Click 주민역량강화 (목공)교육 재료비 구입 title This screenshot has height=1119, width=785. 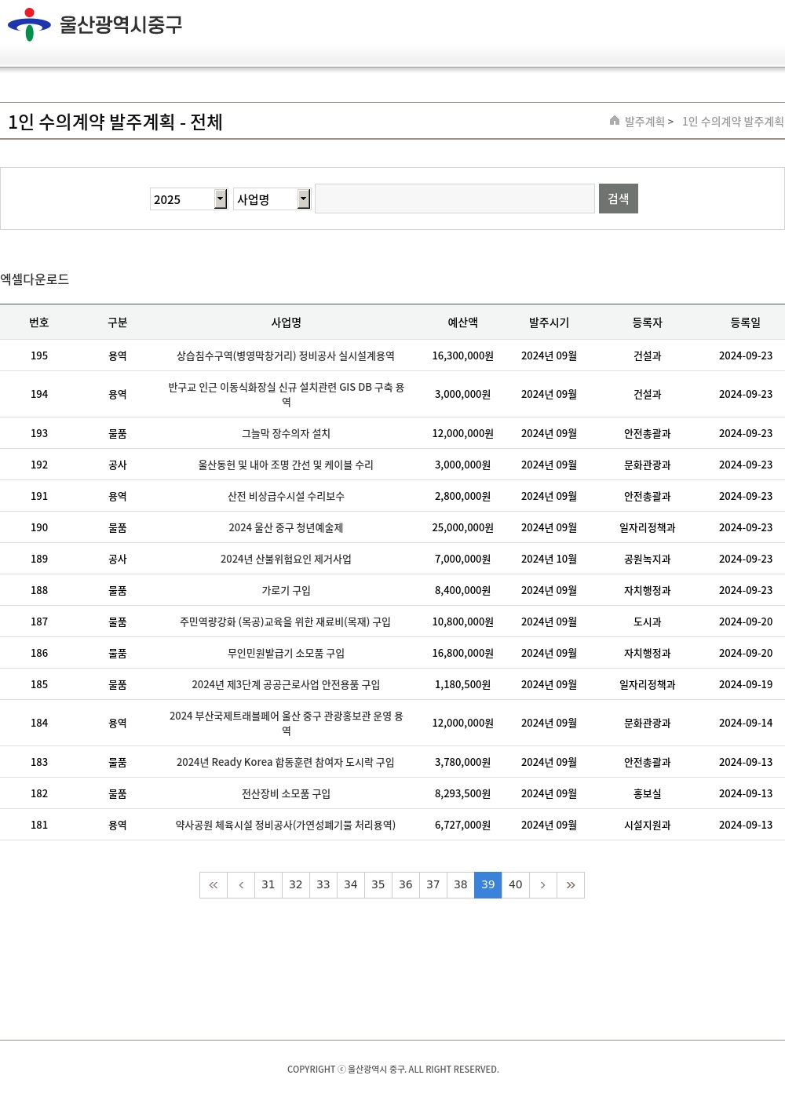[x=286, y=622]
